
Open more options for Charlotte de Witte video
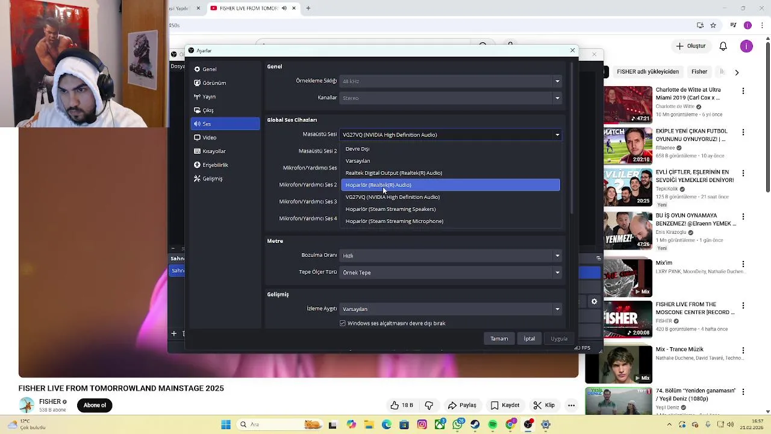coord(743,91)
